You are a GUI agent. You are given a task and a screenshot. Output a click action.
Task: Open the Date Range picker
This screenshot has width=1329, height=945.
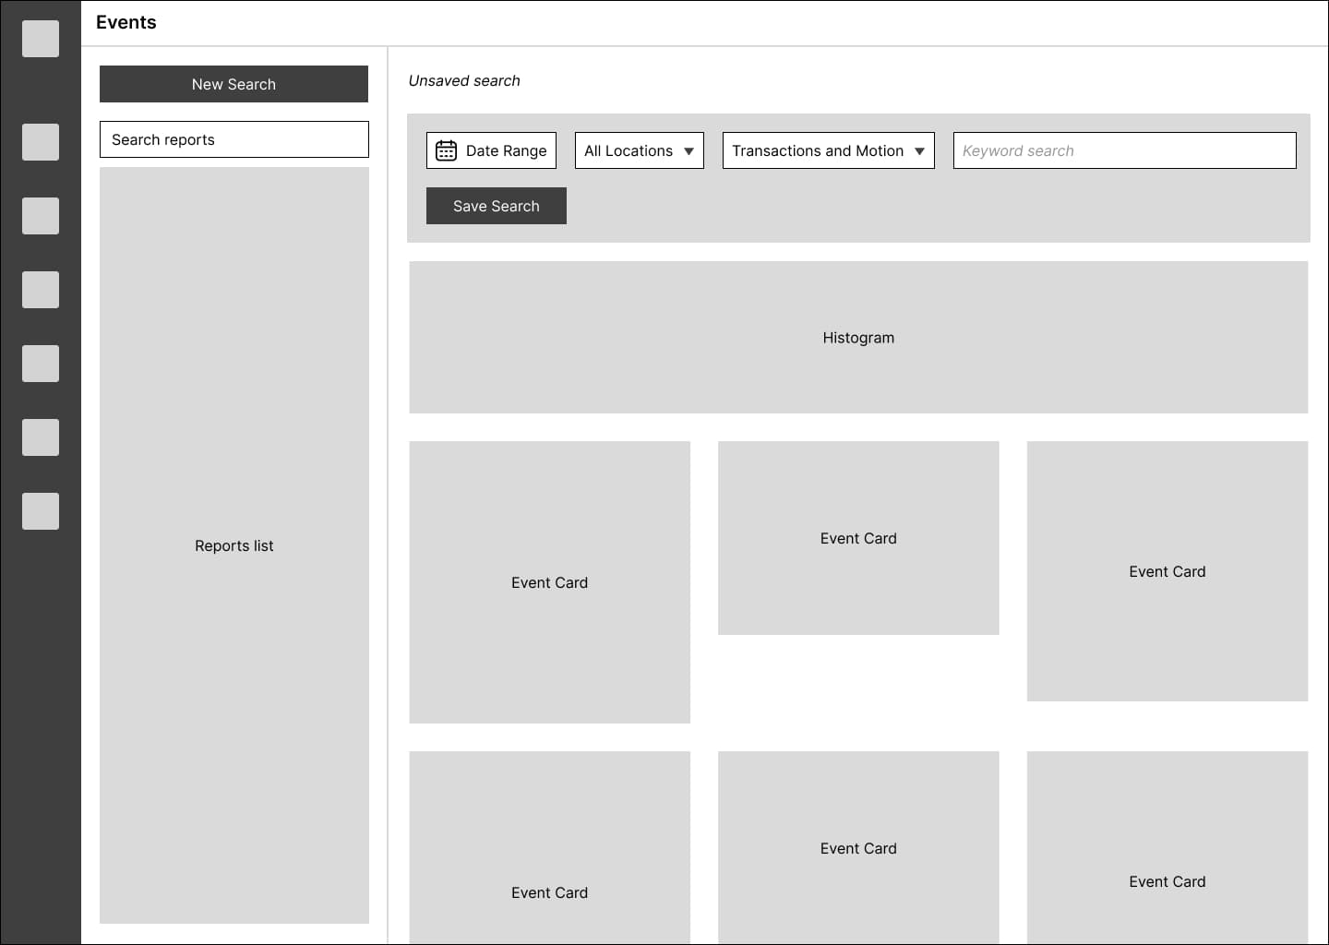click(x=491, y=150)
